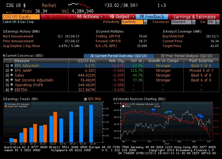Select the EBITDA radio button
The height and width of the screenshot is (159, 222).
[x=12, y=90]
